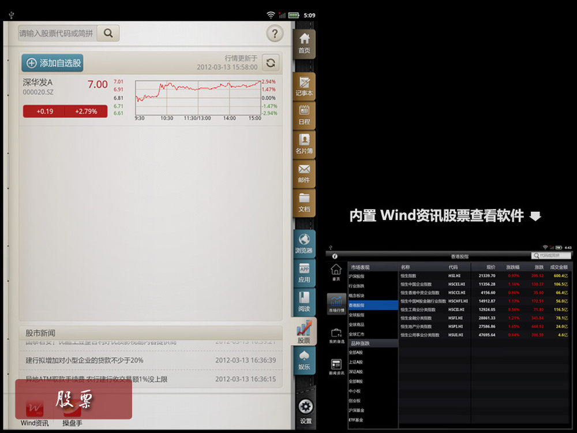Select 全部A股 in Wind list
This screenshot has width=577, height=433.
click(355, 352)
